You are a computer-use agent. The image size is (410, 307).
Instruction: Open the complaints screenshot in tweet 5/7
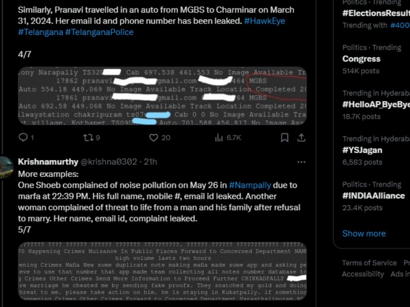(x=162, y=271)
